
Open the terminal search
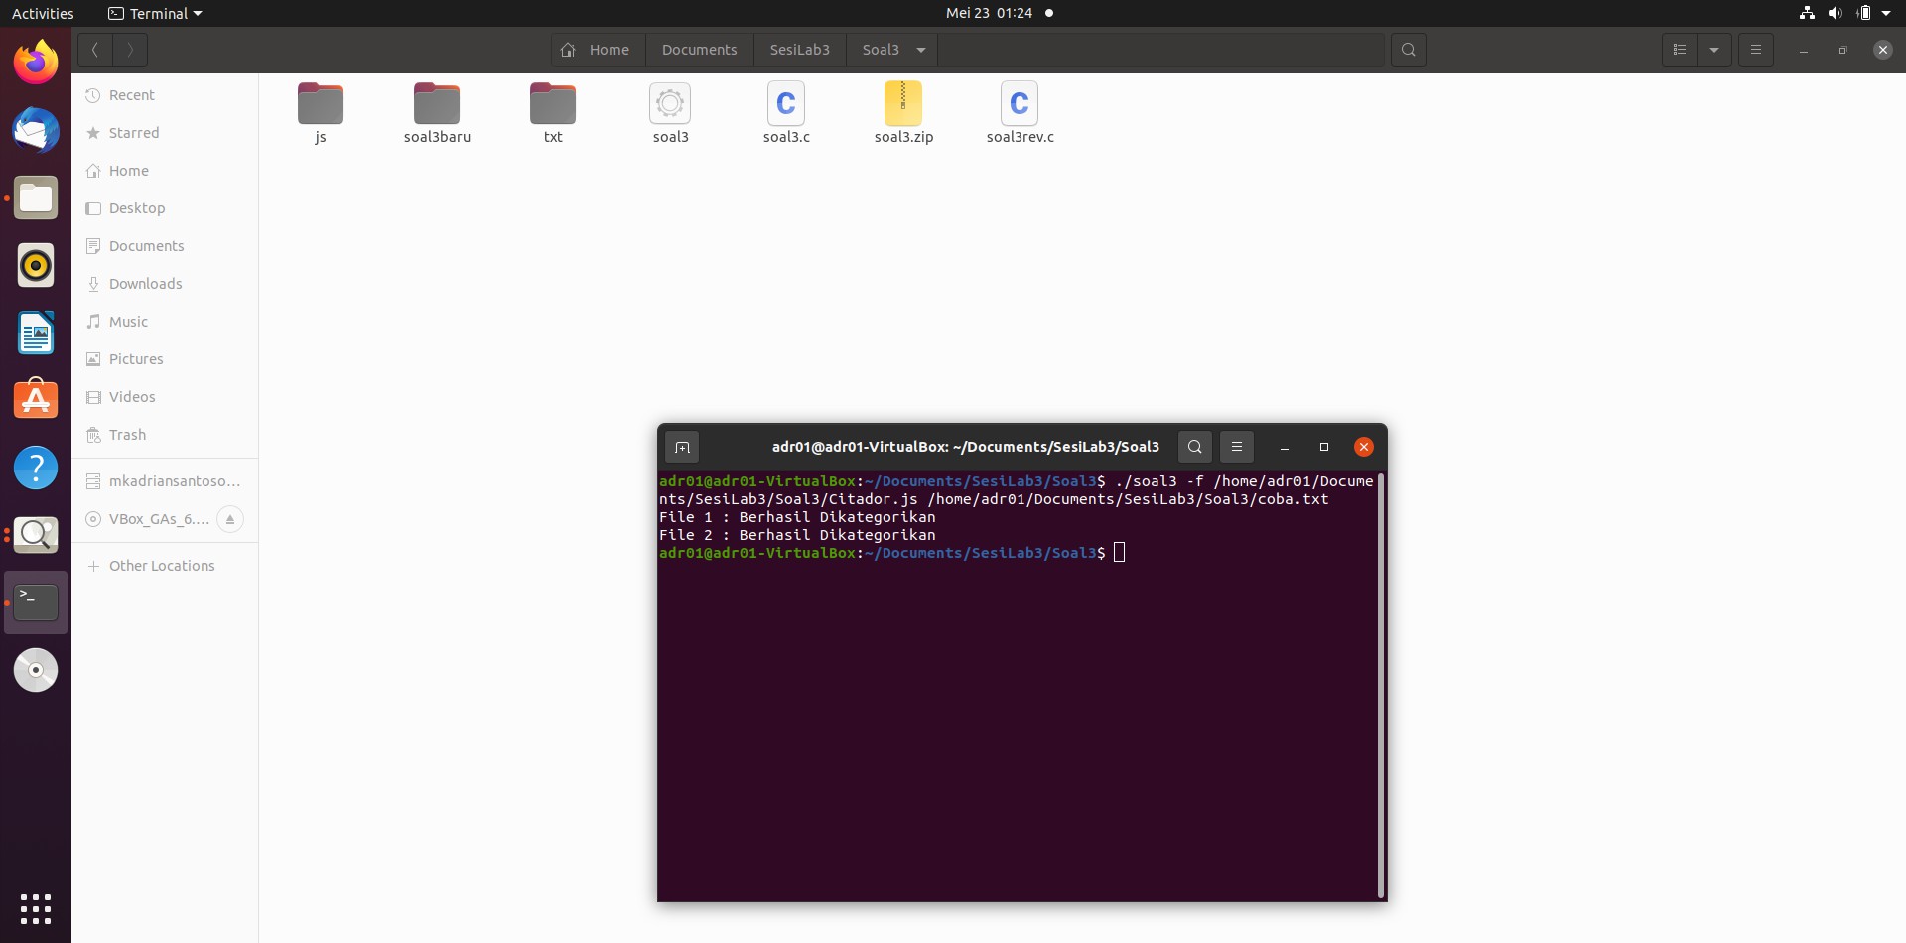(x=1194, y=447)
